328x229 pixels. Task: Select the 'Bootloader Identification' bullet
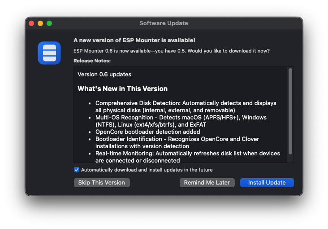tap(177, 142)
